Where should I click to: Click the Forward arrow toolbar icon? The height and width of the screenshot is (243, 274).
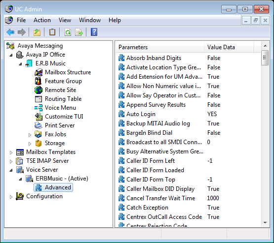(x=22, y=32)
